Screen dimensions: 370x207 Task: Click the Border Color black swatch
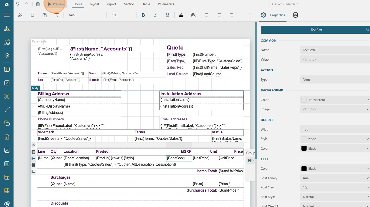[x=304, y=148]
